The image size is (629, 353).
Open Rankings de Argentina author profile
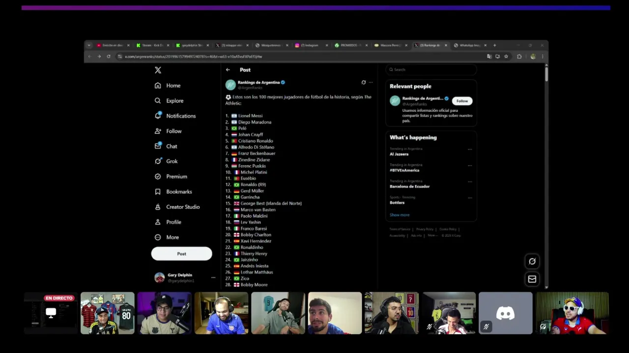click(x=258, y=82)
